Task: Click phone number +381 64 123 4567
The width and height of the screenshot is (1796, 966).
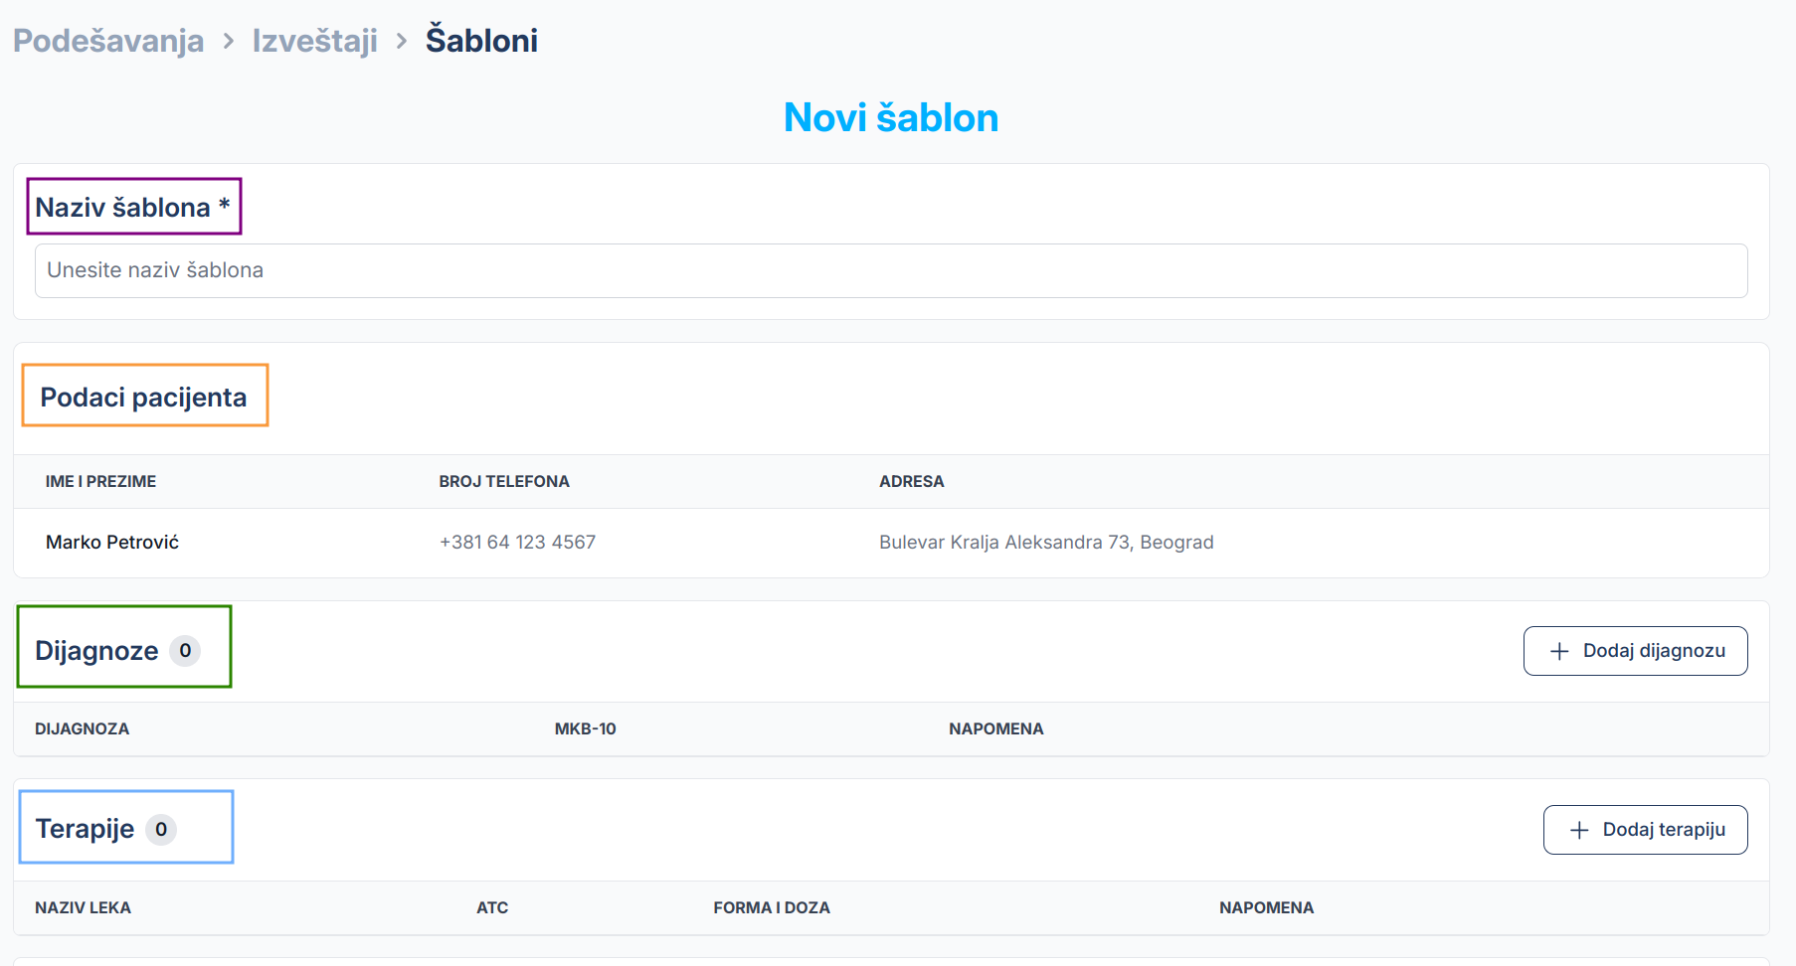Action: point(517,542)
